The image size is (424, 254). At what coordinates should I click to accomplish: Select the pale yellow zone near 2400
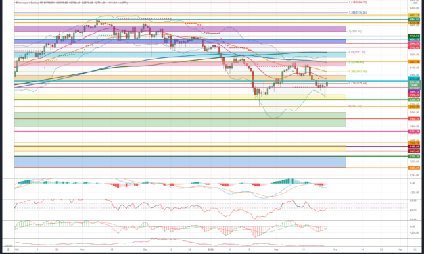pos(180,97)
